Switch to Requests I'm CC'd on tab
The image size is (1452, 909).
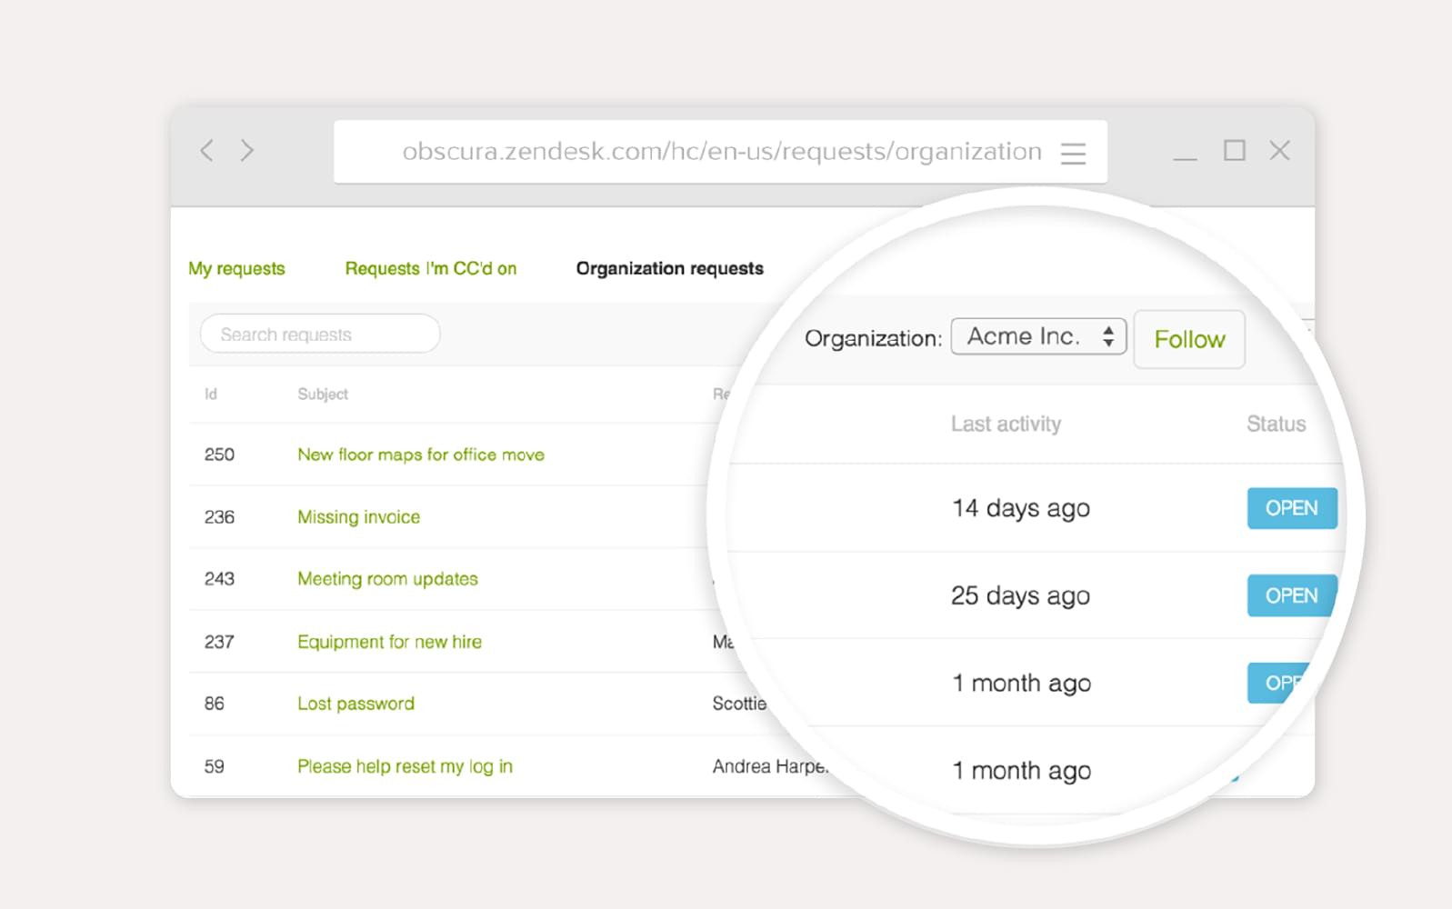pyautogui.click(x=430, y=268)
